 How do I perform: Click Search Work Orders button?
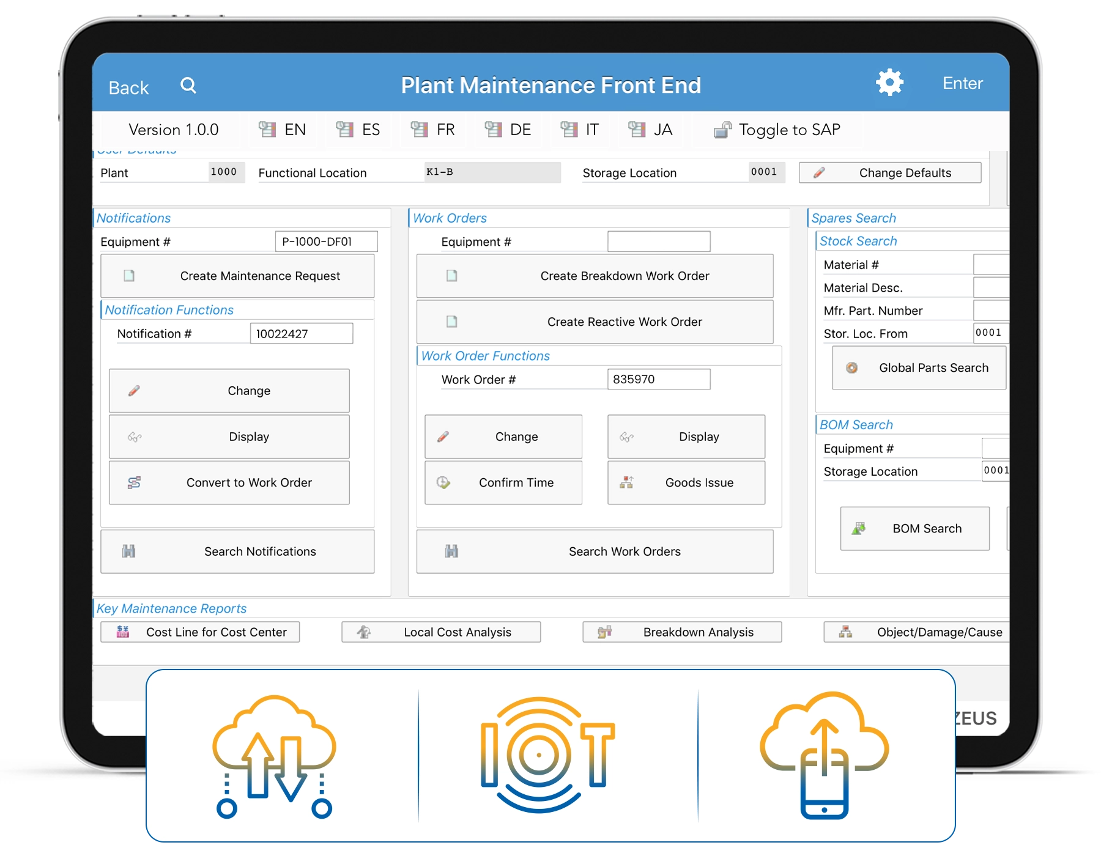595,552
